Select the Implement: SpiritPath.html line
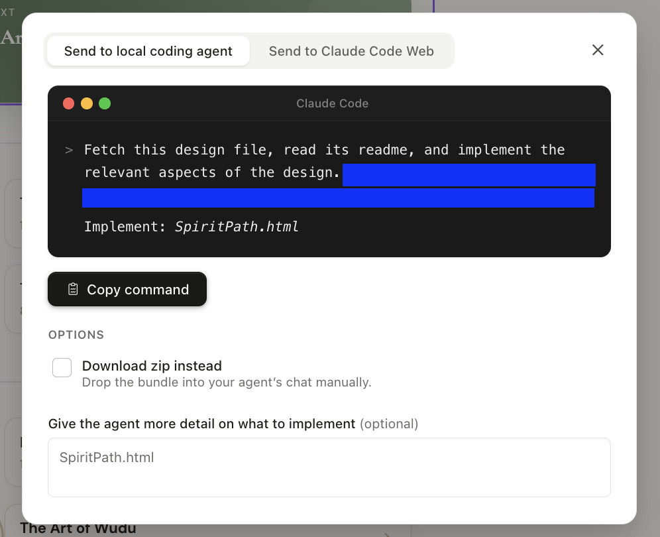This screenshot has height=537, width=660. click(192, 227)
